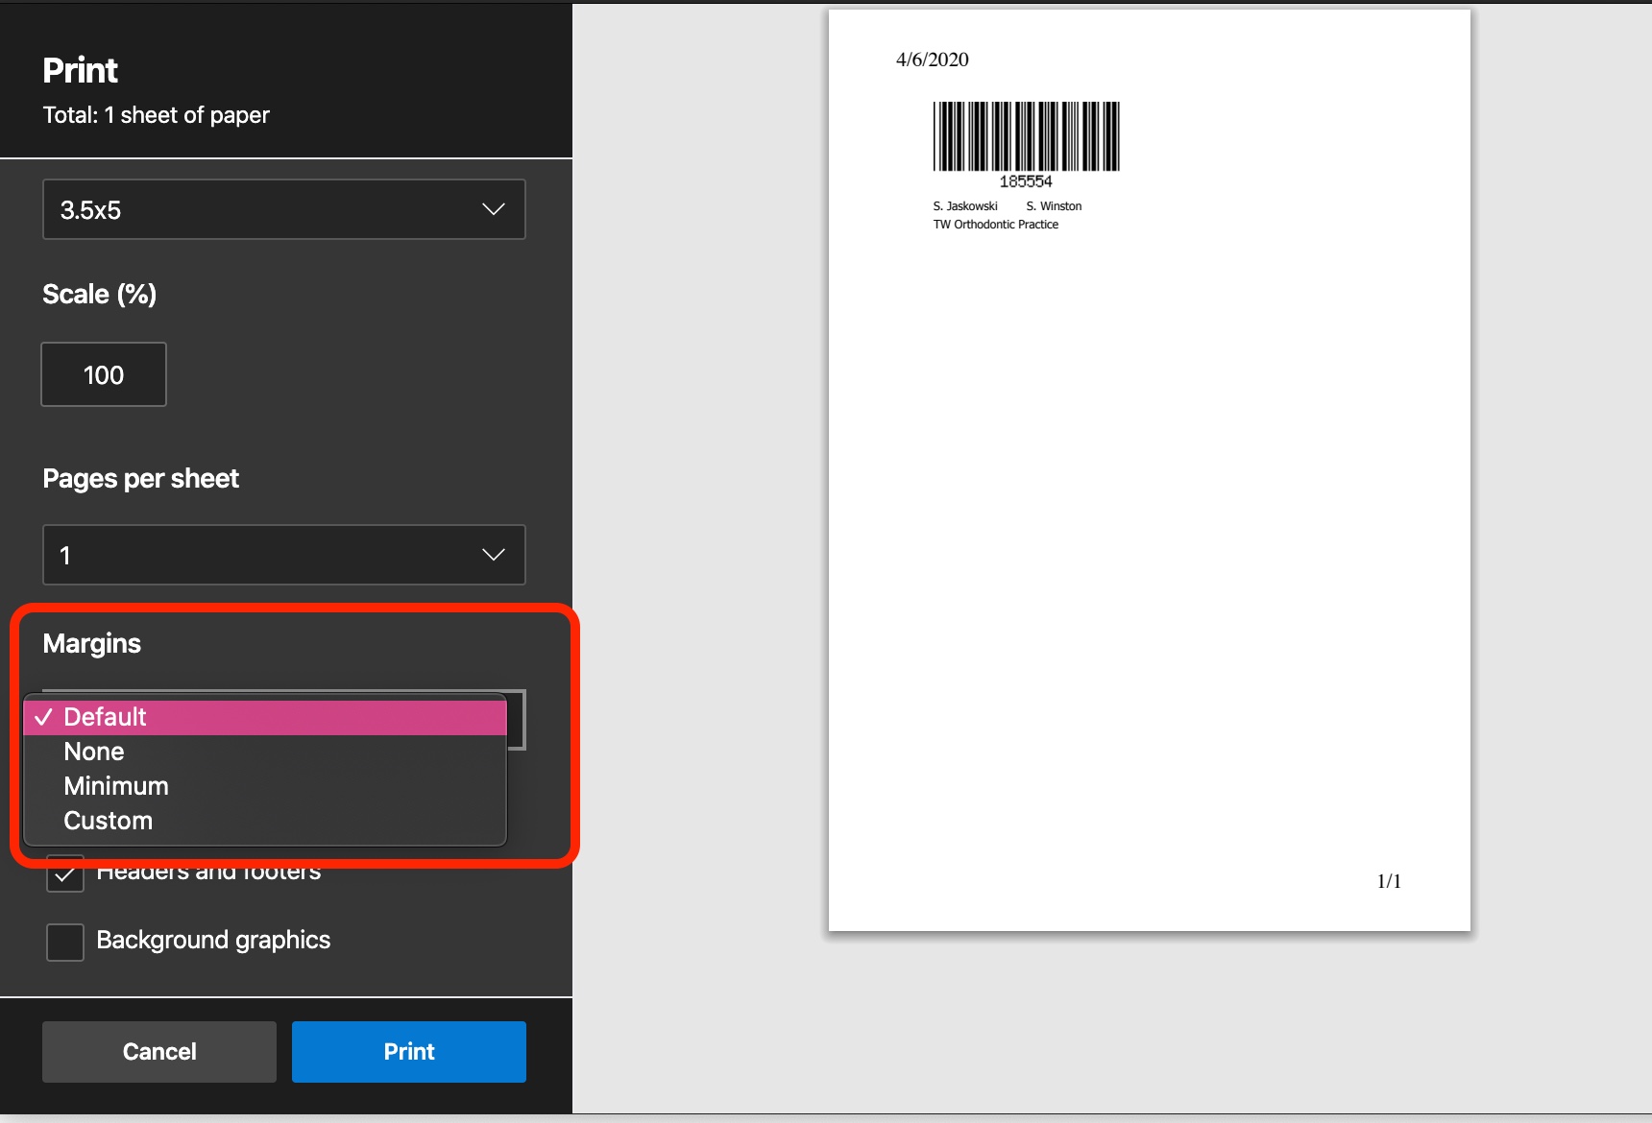
Task: Enable the Background graphics checkbox
Action: coord(65,942)
